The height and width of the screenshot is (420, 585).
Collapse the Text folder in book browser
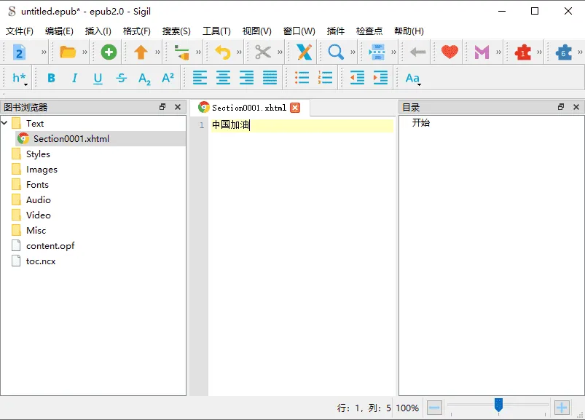(6, 123)
